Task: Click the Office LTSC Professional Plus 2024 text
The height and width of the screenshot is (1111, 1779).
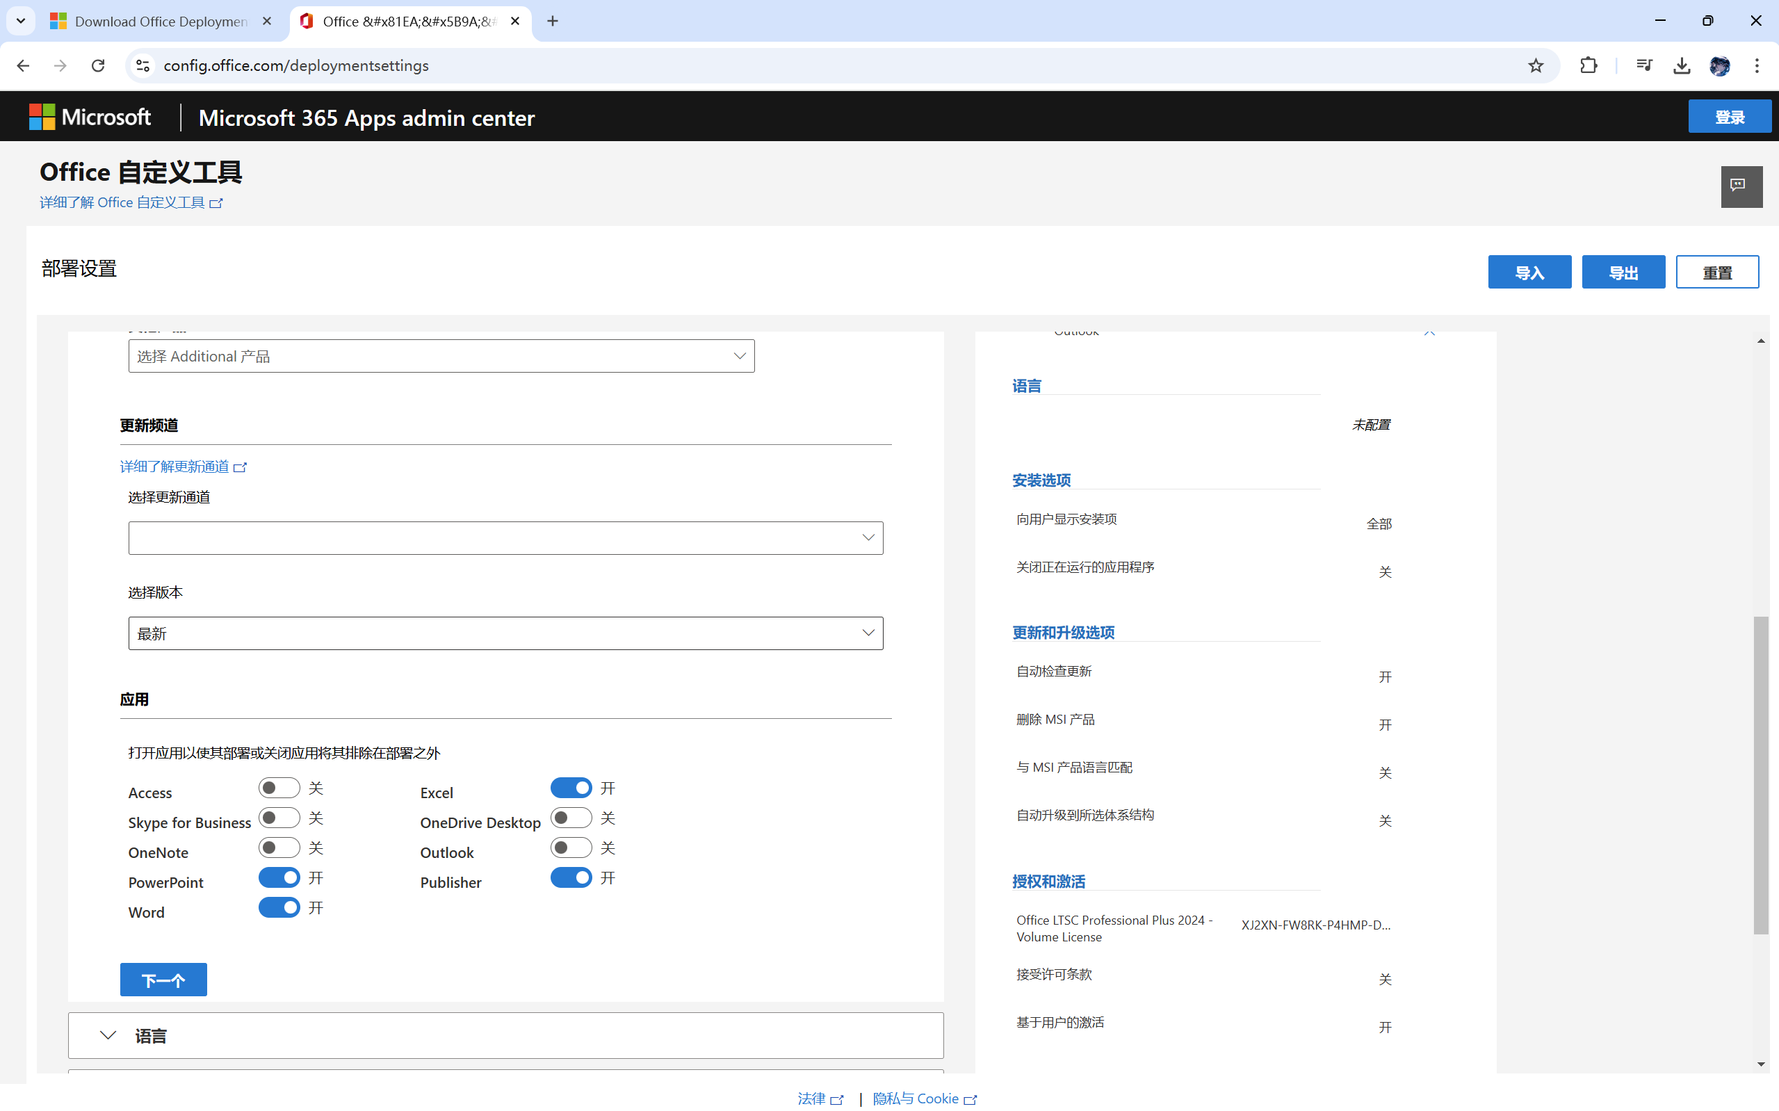Action: click(x=1114, y=928)
